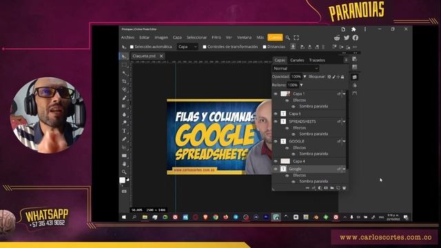Enable Controles de transformación checkbox
The image size is (441, 248).
coord(205,47)
